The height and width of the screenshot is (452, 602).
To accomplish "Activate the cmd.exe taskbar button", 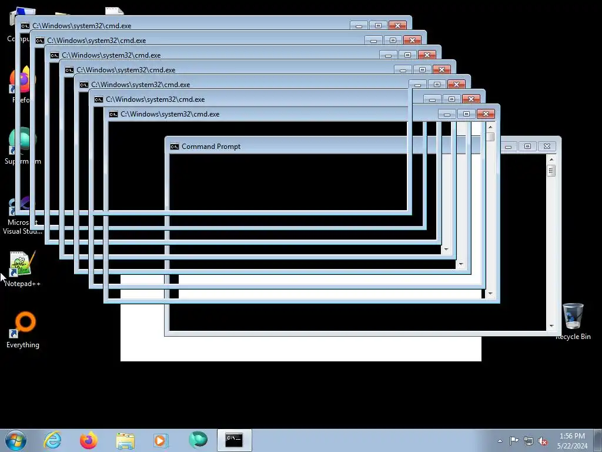I will pyautogui.click(x=234, y=440).
